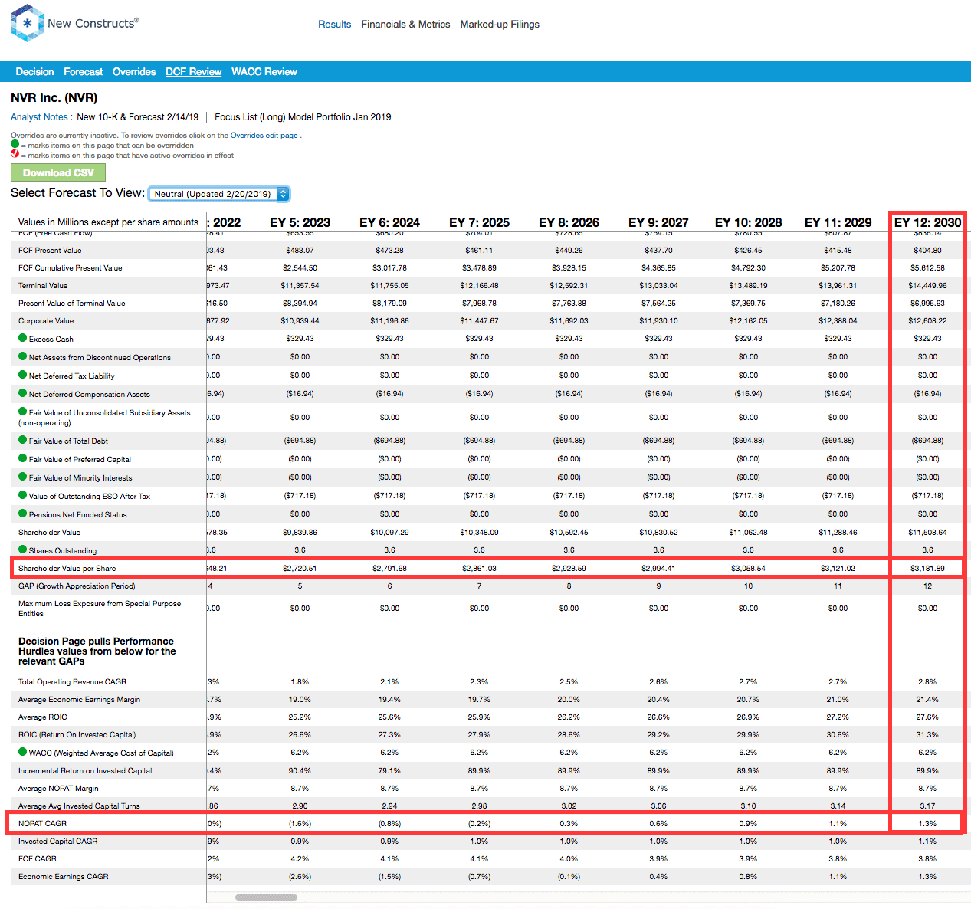This screenshot has width=971, height=909.
Task: Click the FCF Present Value row label
Action: coord(50,250)
